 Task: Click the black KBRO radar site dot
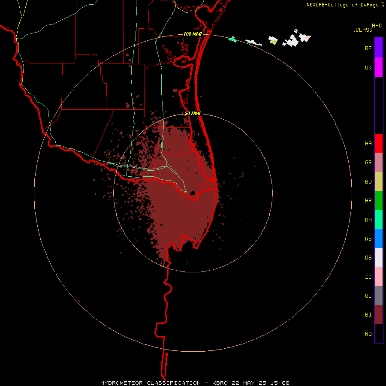(x=193, y=193)
